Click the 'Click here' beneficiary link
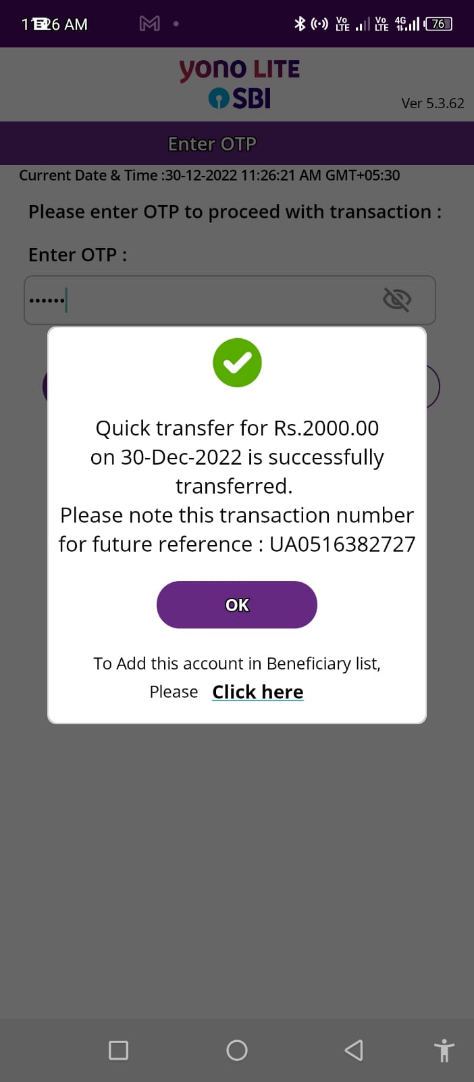 (x=257, y=692)
